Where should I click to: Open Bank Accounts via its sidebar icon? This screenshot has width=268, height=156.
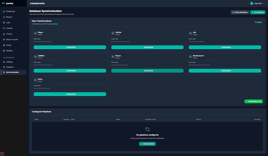pos(4,39)
